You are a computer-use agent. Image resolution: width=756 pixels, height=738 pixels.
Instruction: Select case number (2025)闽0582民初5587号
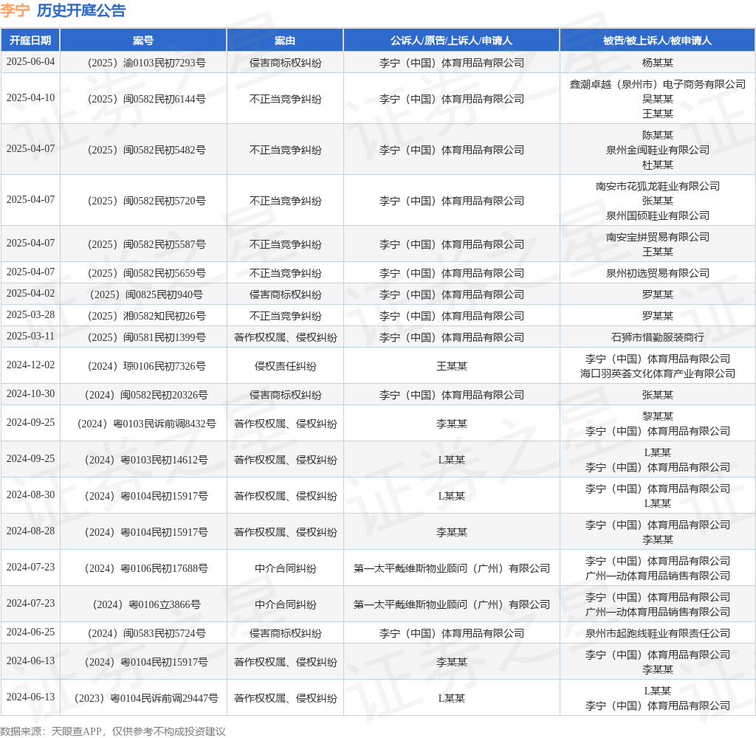(x=147, y=245)
